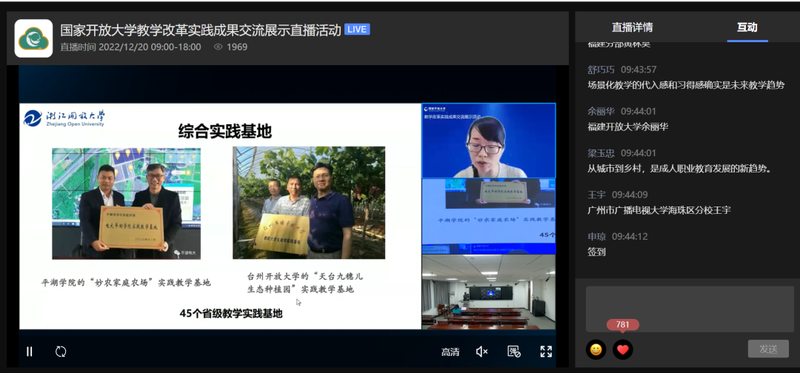Click the 781 like count badge
Viewport: 800px width, 373px height.
pos(622,325)
